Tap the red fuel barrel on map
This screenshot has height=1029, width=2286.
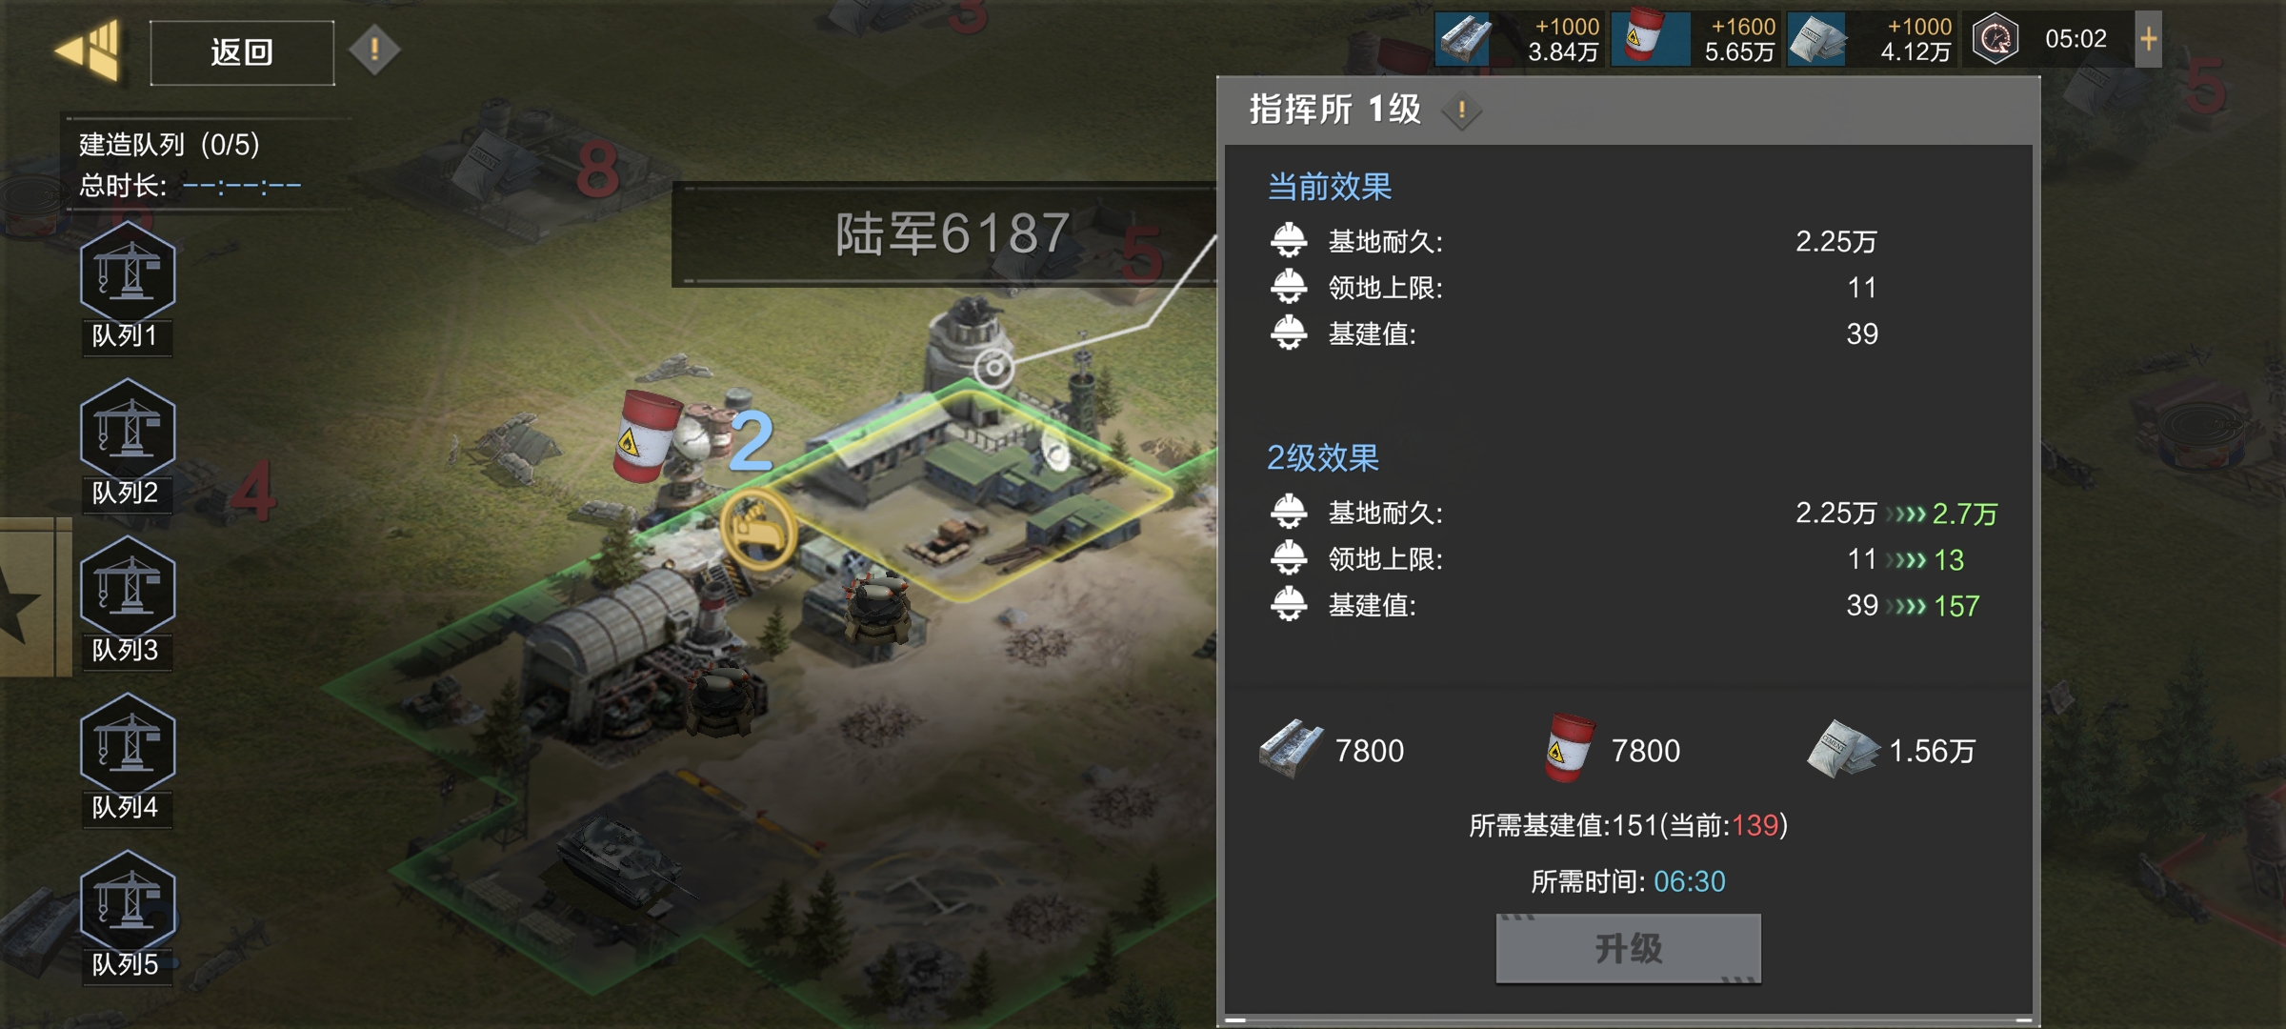coord(647,435)
